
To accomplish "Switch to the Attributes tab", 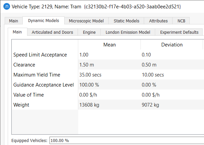I will [x=158, y=21].
